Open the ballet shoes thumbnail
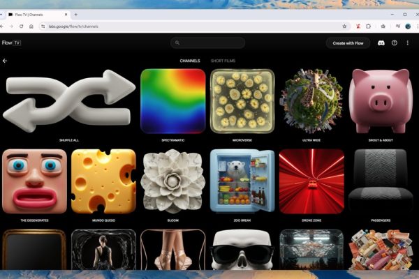The width and height of the screenshot is (419, 279). click(173, 250)
